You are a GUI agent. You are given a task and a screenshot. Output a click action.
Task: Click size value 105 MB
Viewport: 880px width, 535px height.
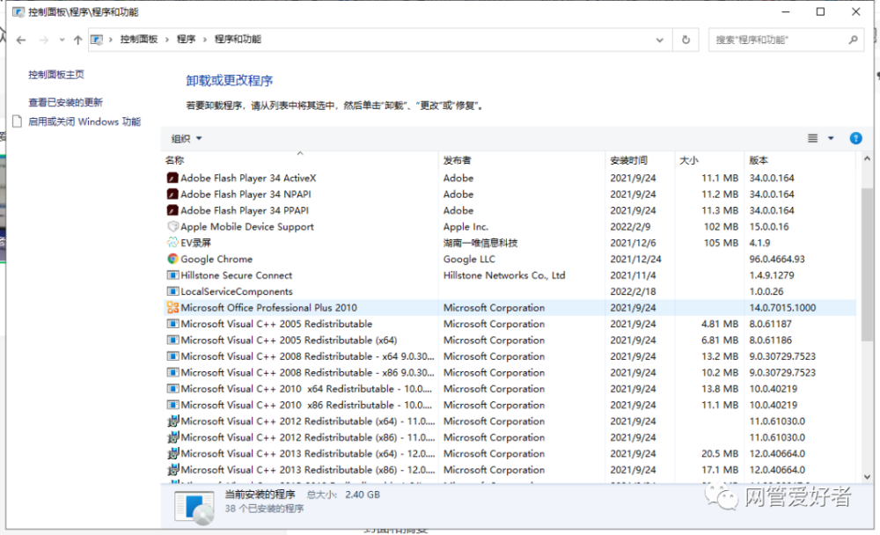[722, 243]
